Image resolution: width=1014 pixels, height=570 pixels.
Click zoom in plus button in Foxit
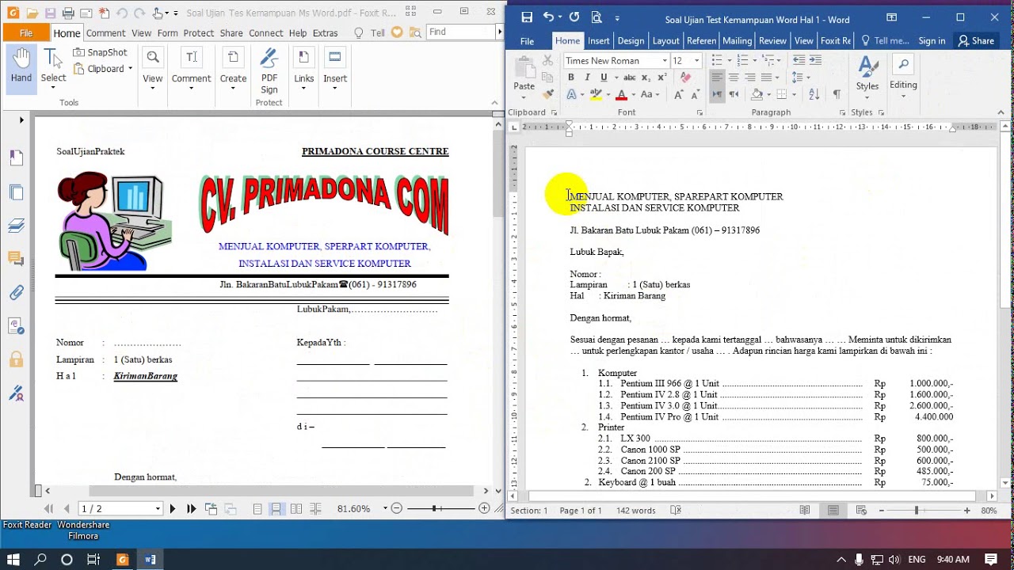click(484, 508)
